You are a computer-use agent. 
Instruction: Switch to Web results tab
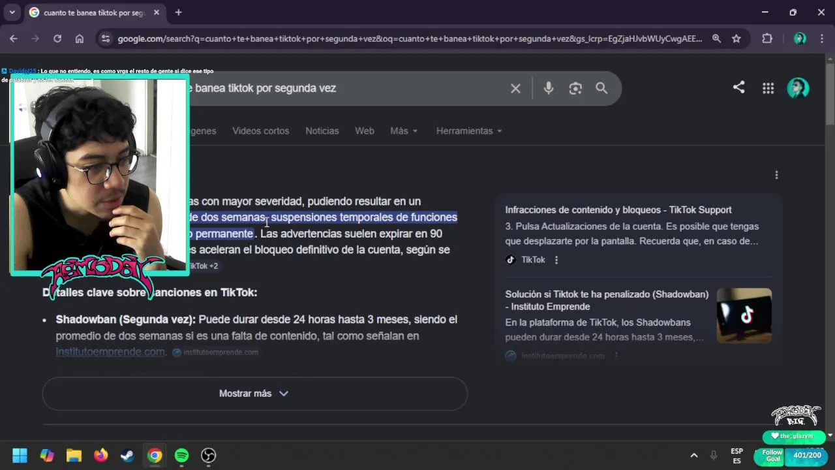(x=365, y=131)
